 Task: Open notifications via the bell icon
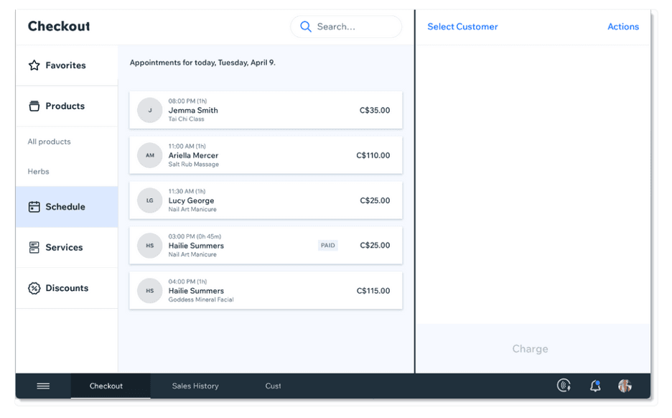pyautogui.click(x=594, y=386)
